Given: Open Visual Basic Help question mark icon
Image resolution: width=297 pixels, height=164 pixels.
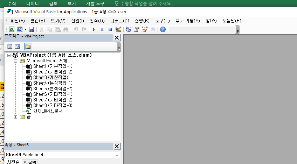Looking at the screenshot, I should click(163, 29).
